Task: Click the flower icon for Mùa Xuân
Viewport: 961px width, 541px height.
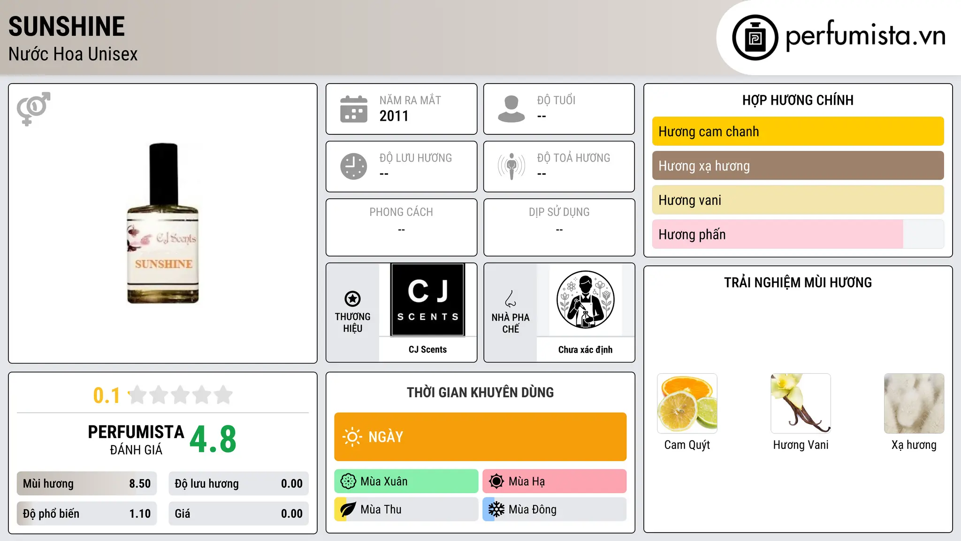Action: click(348, 481)
